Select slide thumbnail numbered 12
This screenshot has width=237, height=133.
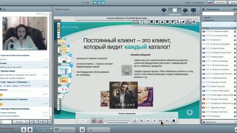64,80
